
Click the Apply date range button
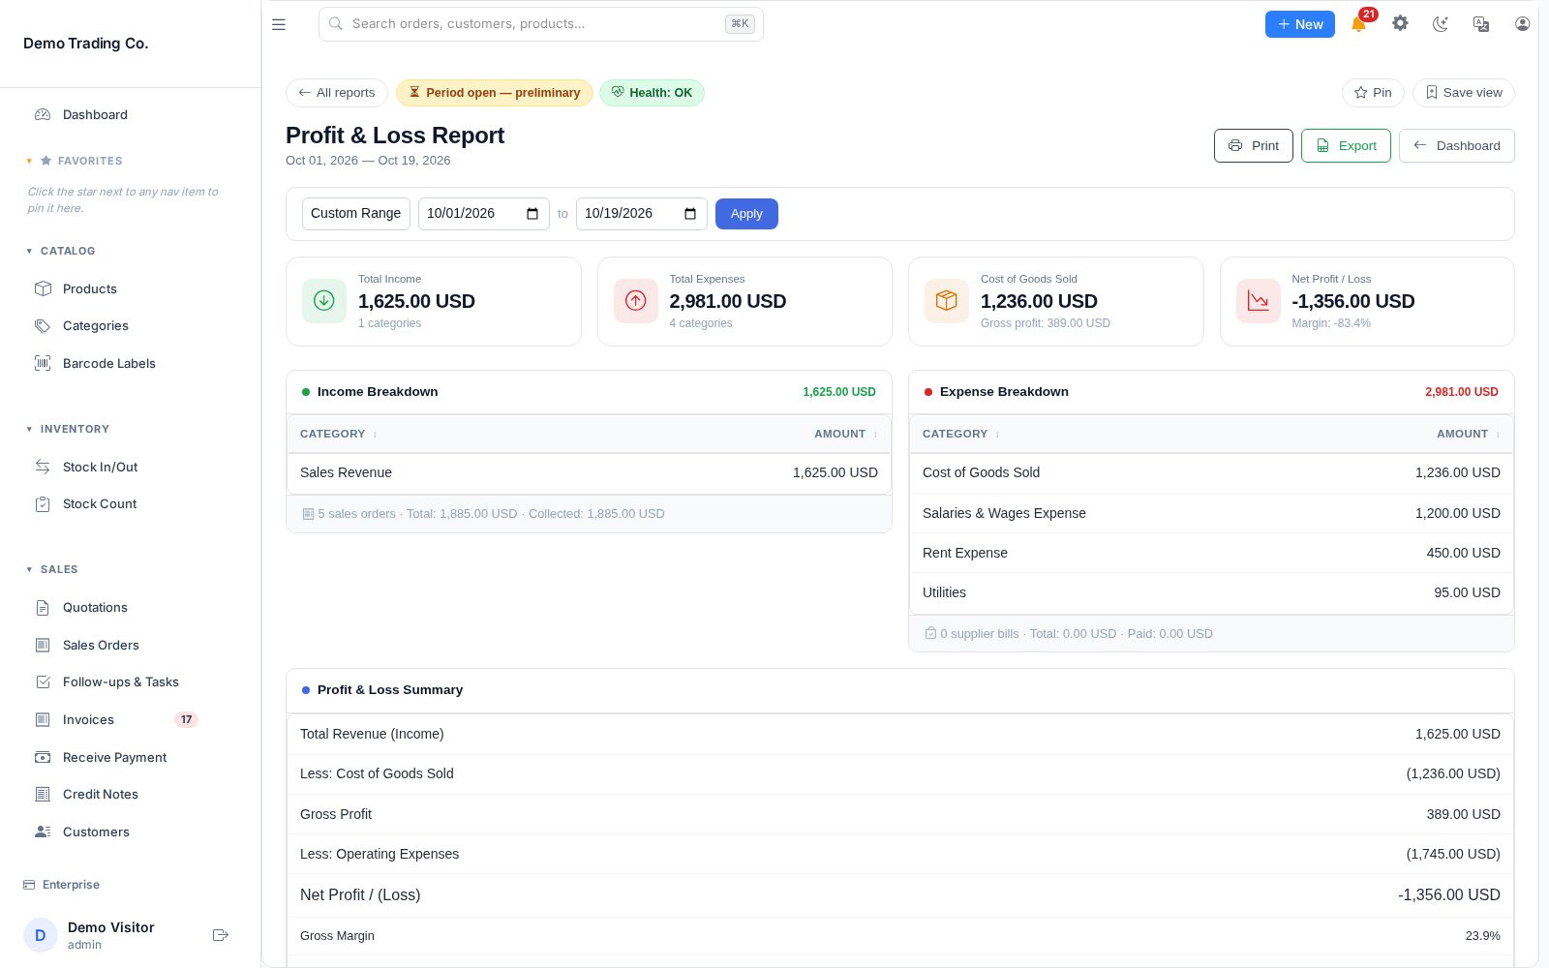point(746,214)
